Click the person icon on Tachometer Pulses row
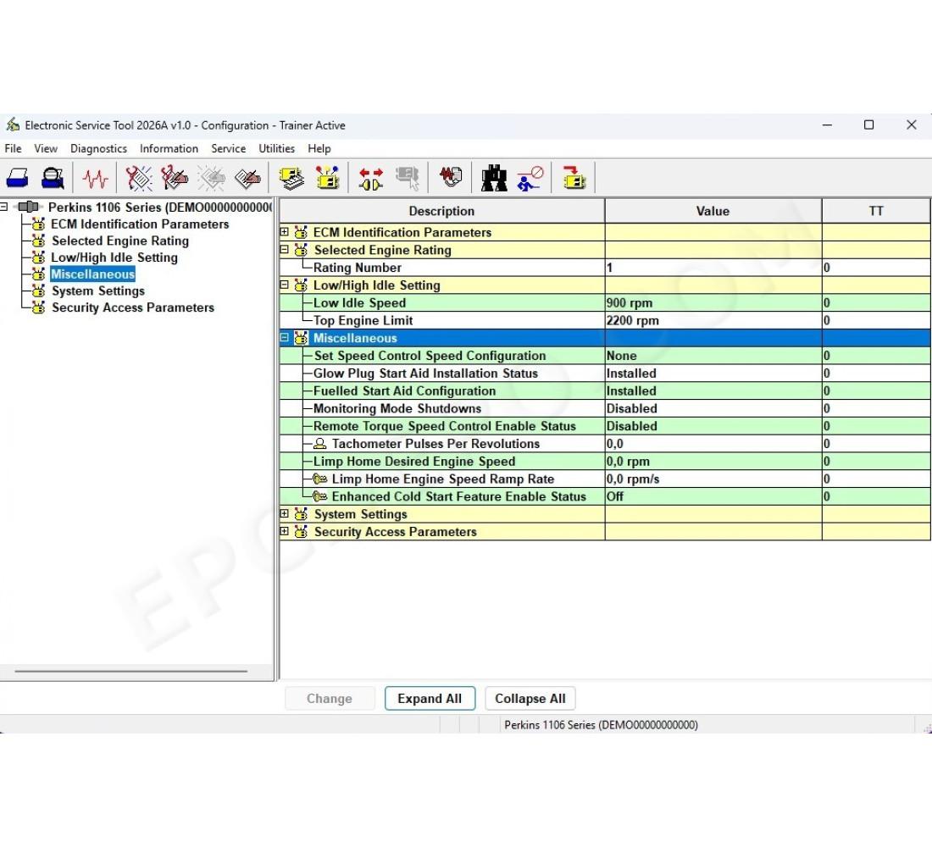 coord(319,444)
